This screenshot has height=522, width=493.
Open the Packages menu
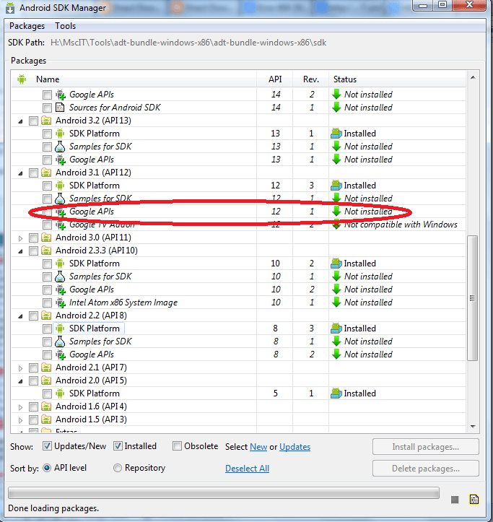[x=27, y=26]
